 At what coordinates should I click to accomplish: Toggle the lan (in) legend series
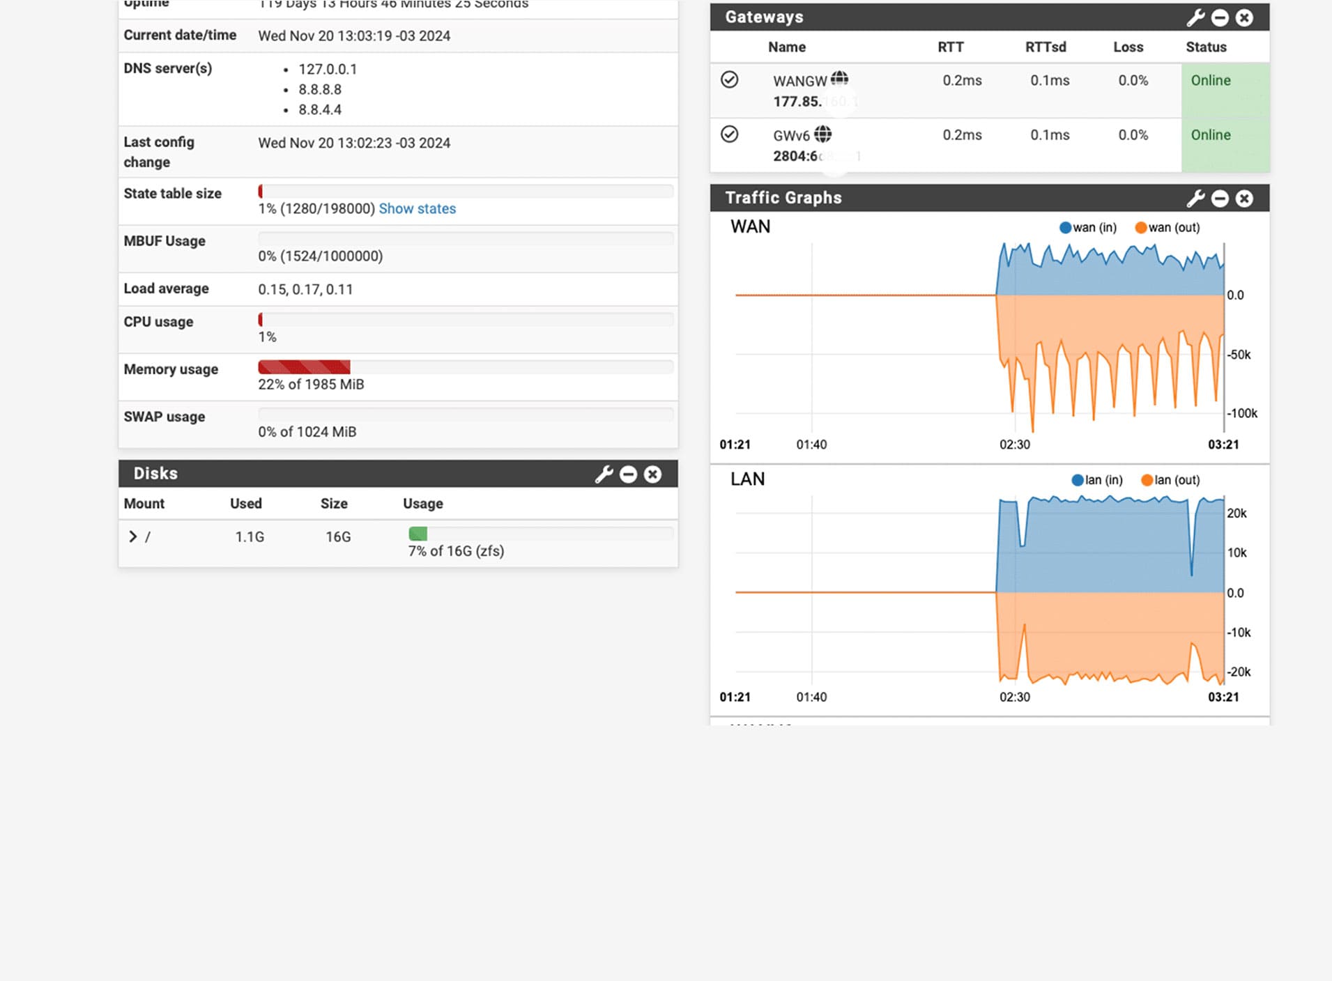tap(1097, 480)
